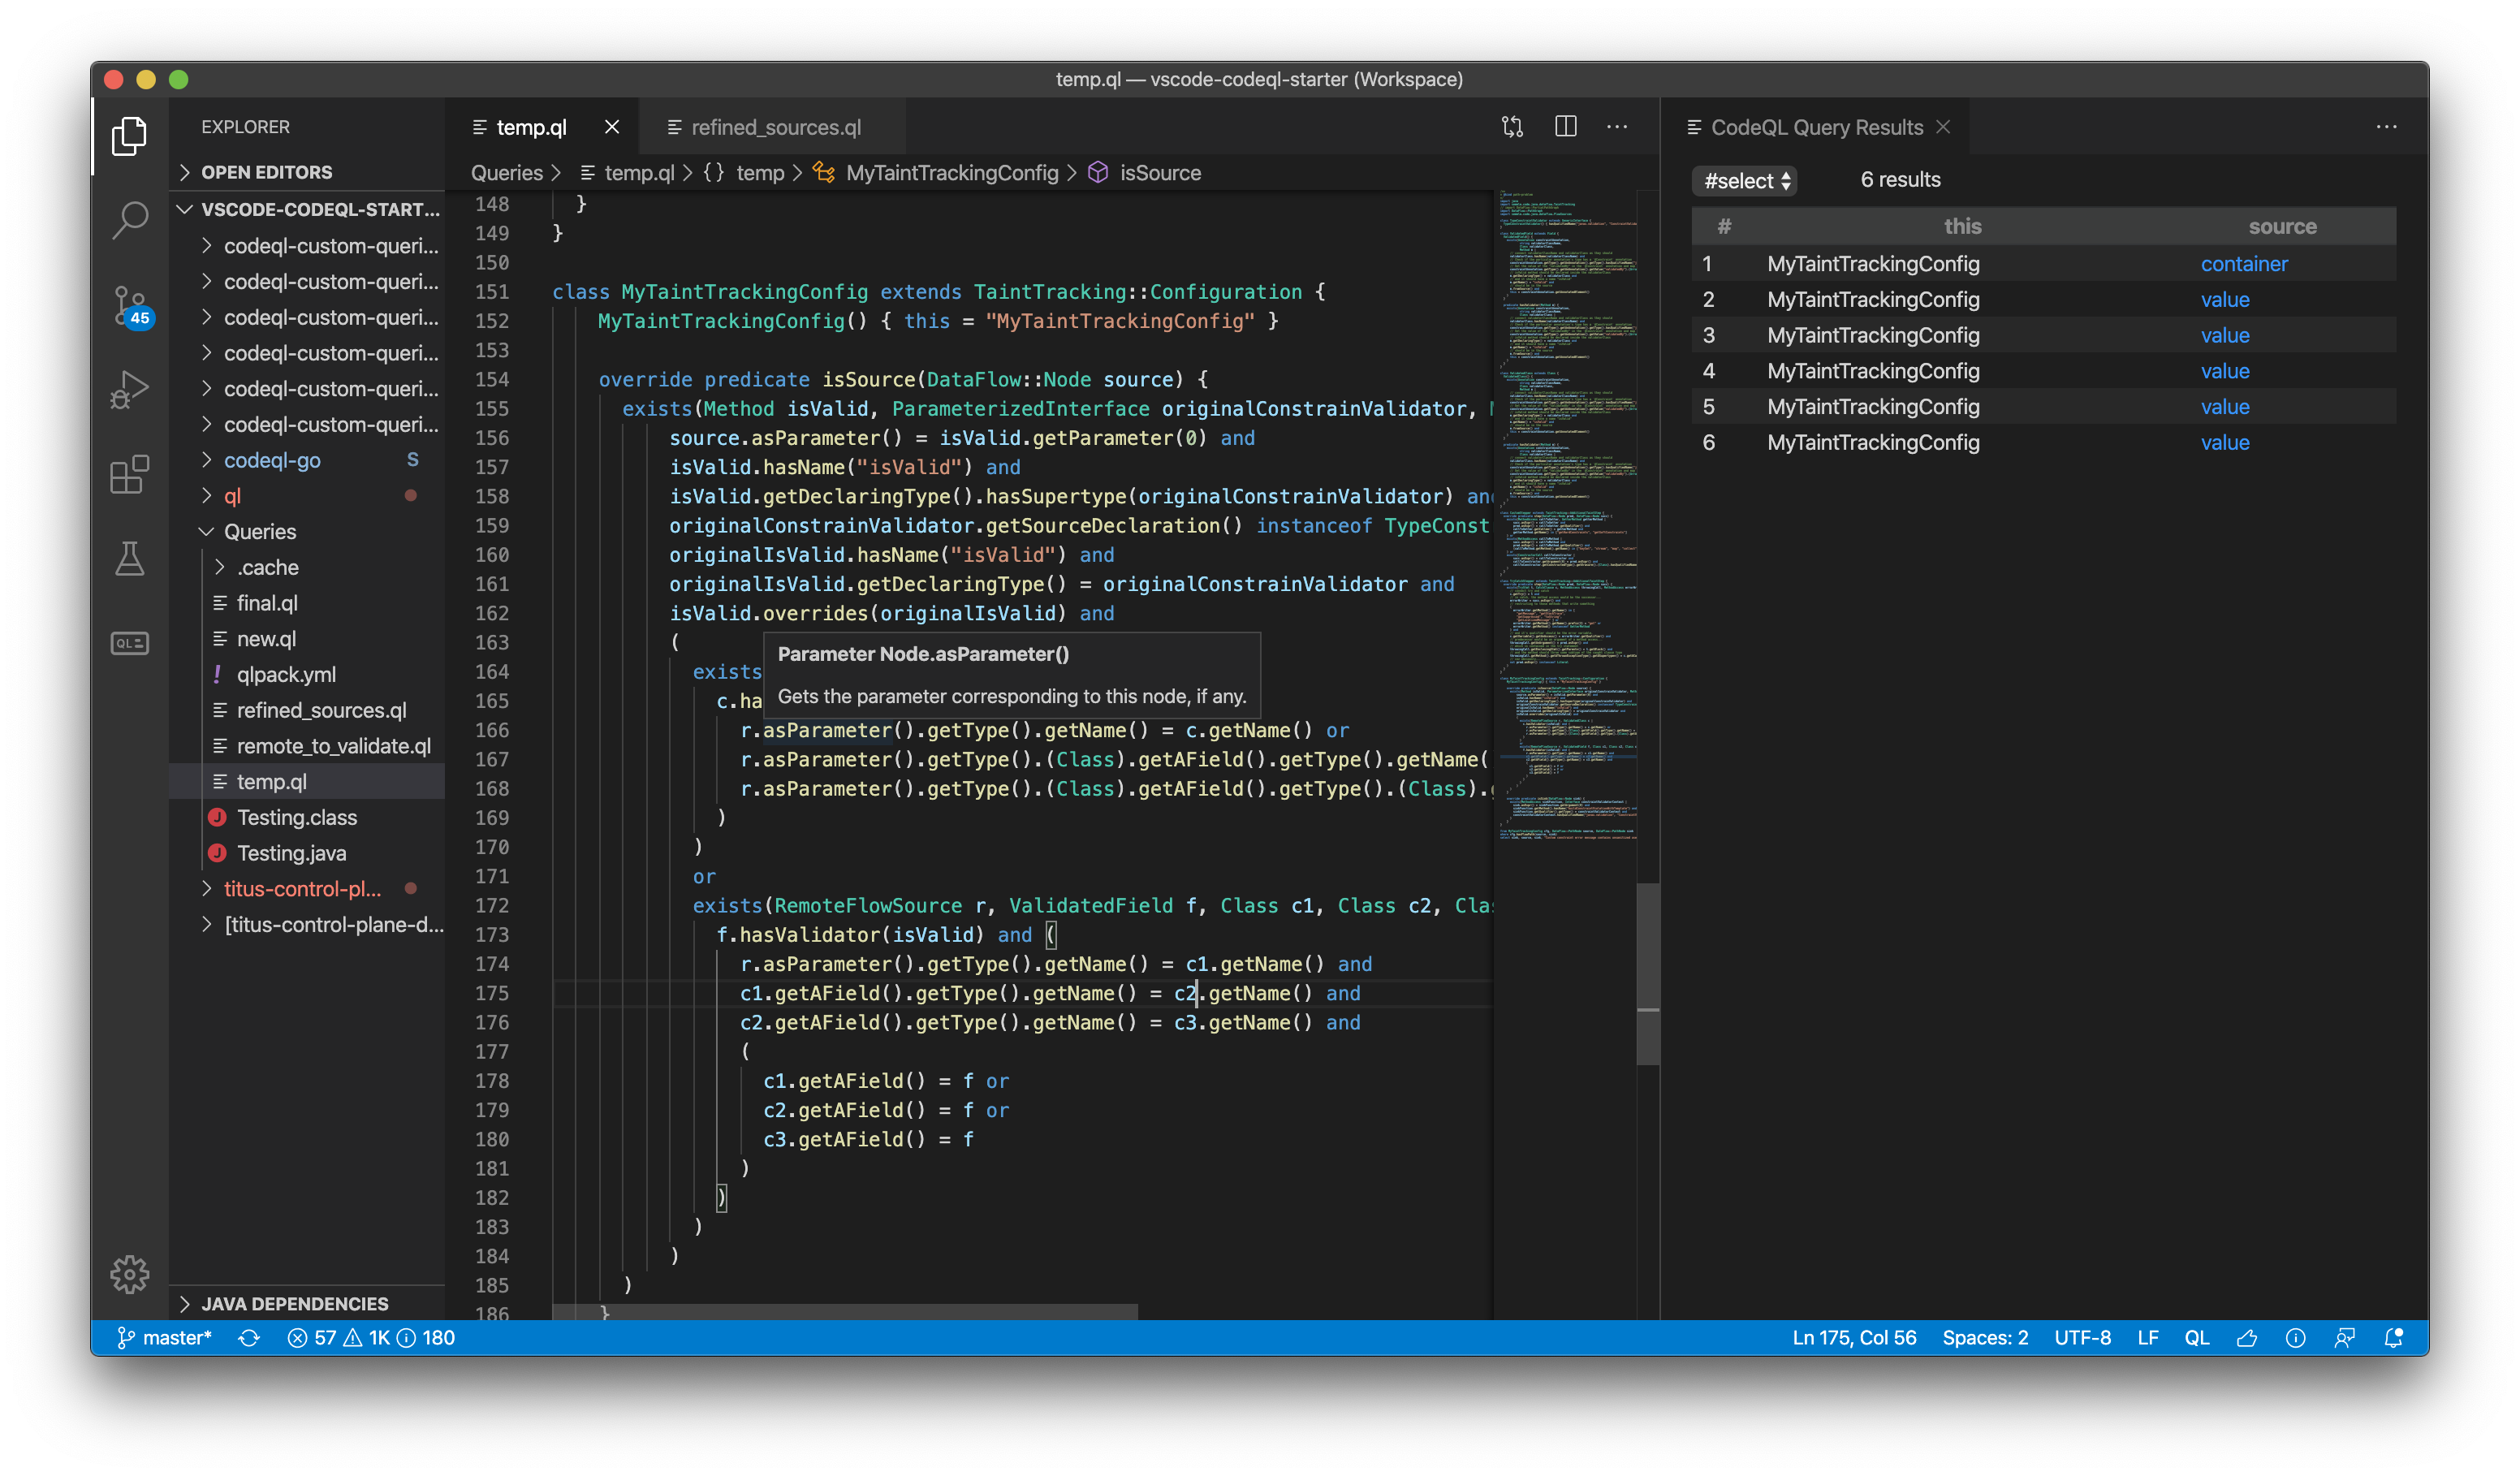Viewport: 2520px width, 1476px height.
Task: Open the Manage gear menu
Action: click(129, 1274)
